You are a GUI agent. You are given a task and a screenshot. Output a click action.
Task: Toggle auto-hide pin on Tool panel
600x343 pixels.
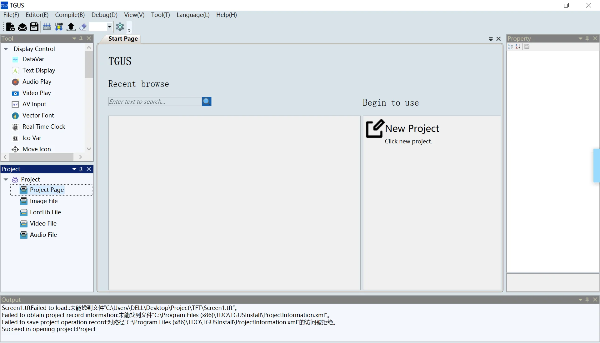(81, 38)
